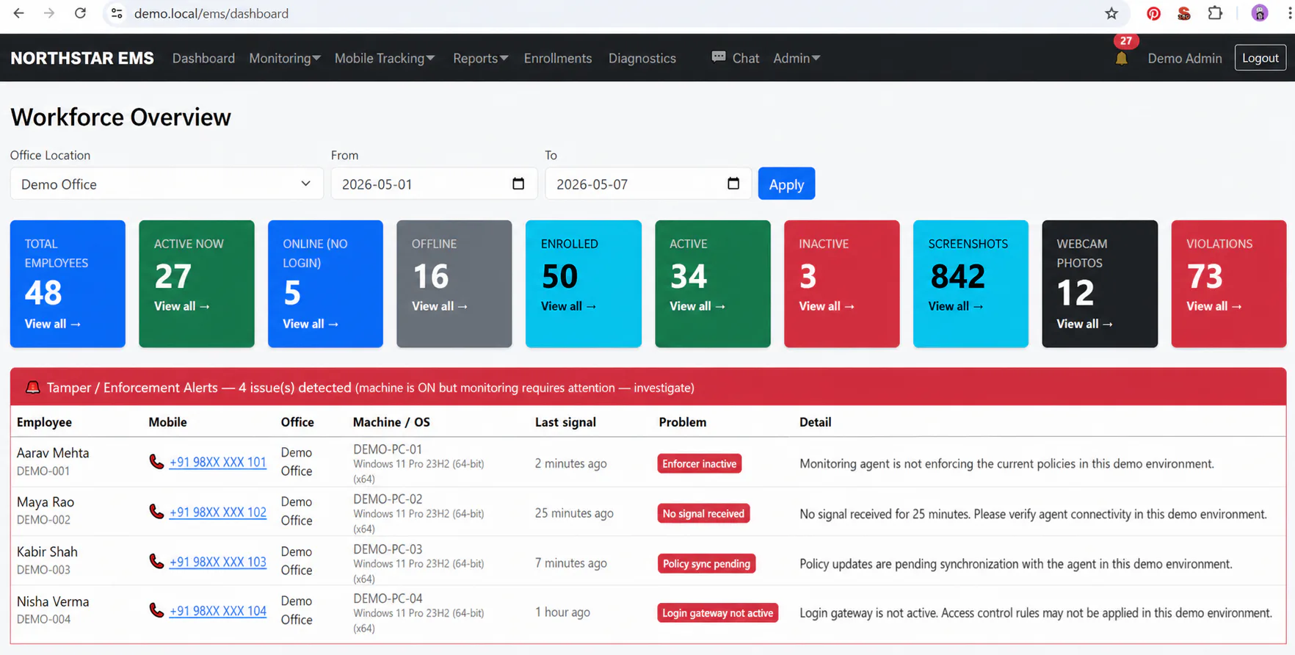Screen dimensions: 1295x655
Task: Expand the Mobile Tracking dropdown menu
Action: coord(385,58)
